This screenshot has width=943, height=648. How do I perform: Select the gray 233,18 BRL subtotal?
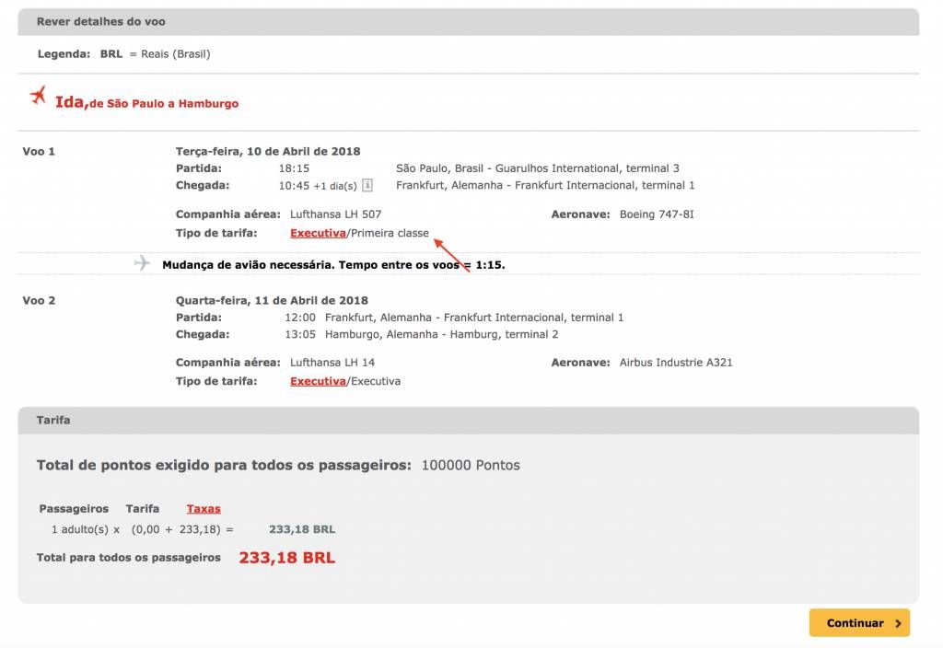tap(302, 529)
